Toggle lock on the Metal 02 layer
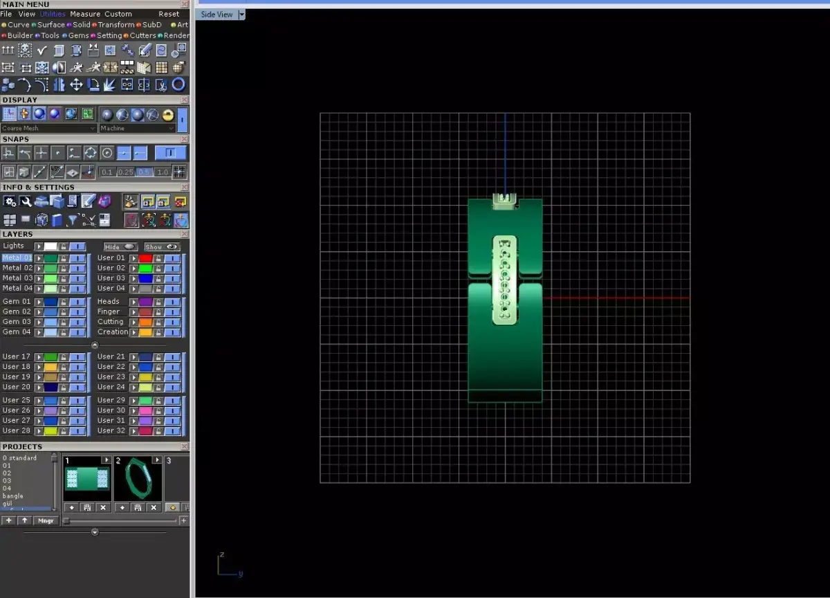830x598 pixels. [x=63, y=268]
